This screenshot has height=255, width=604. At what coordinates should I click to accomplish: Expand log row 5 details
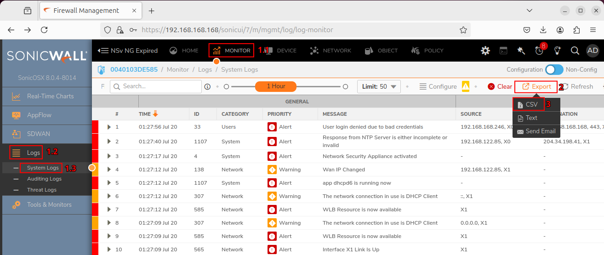click(109, 183)
